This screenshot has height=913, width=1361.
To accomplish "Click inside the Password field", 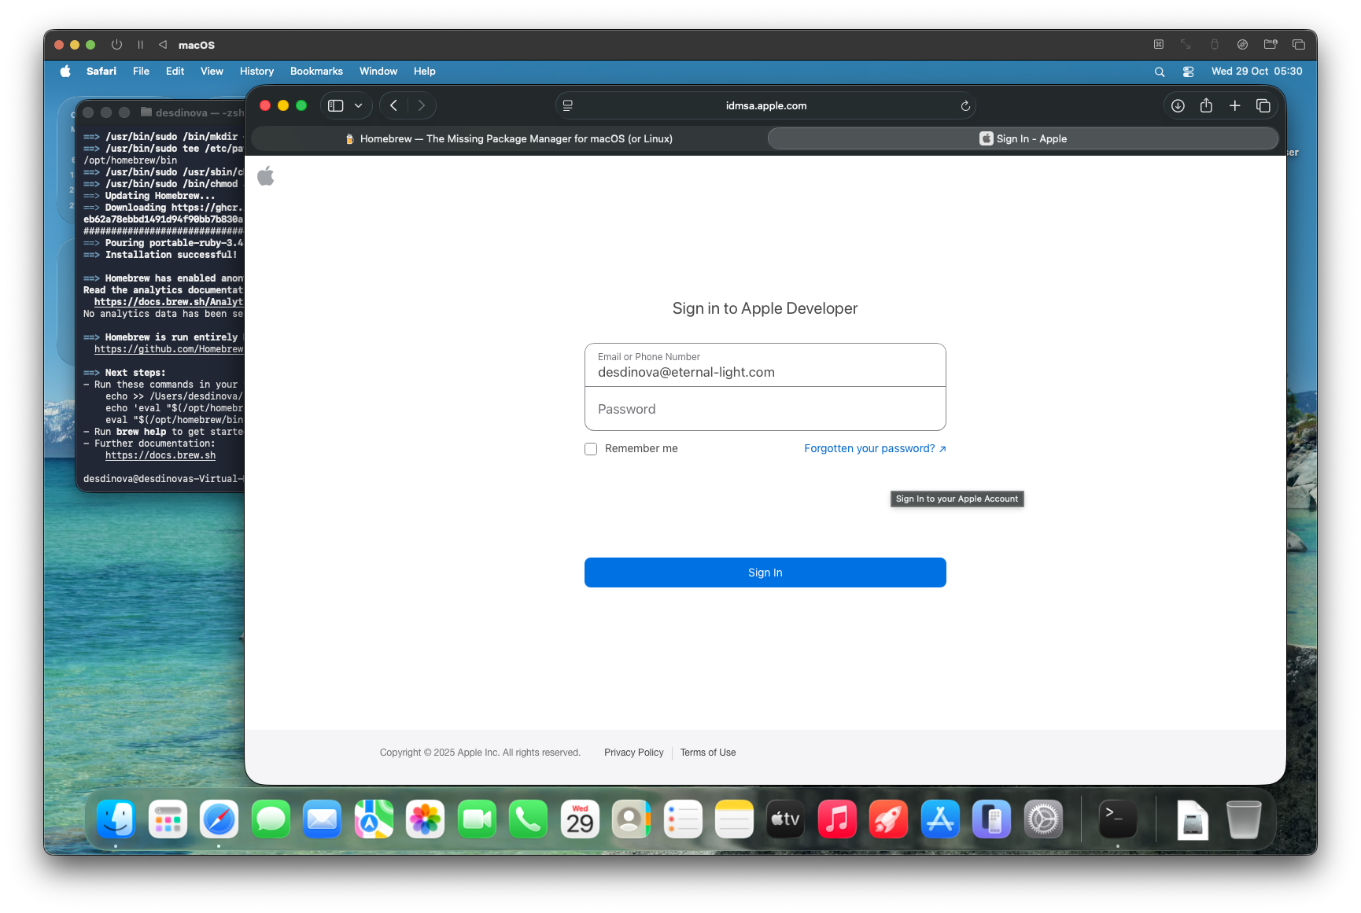I will click(x=765, y=409).
